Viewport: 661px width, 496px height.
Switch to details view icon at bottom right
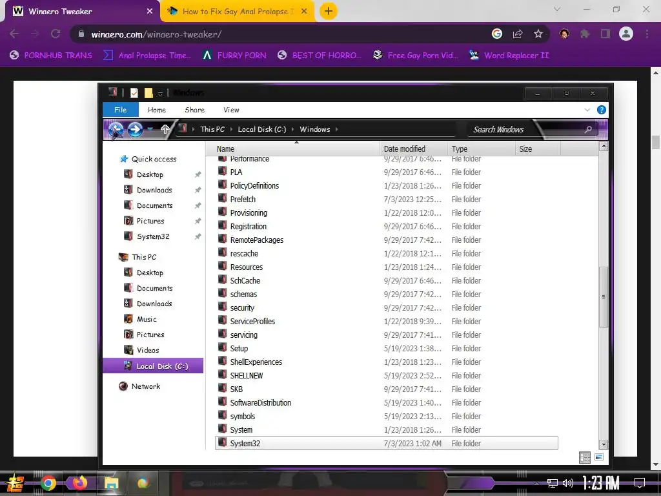pyautogui.click(x=585, y=457)
